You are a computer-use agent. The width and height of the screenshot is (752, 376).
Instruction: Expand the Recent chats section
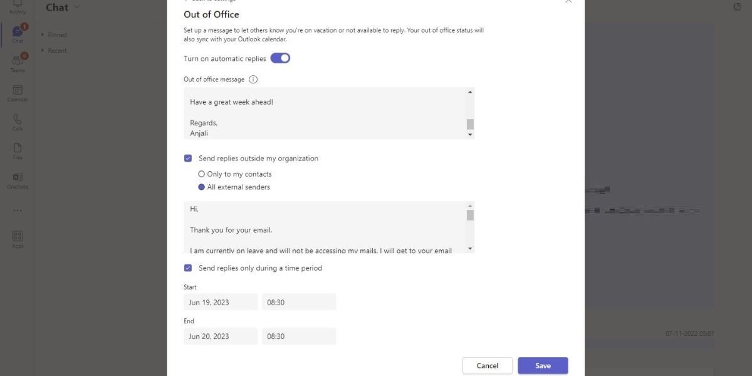point(55,50)
